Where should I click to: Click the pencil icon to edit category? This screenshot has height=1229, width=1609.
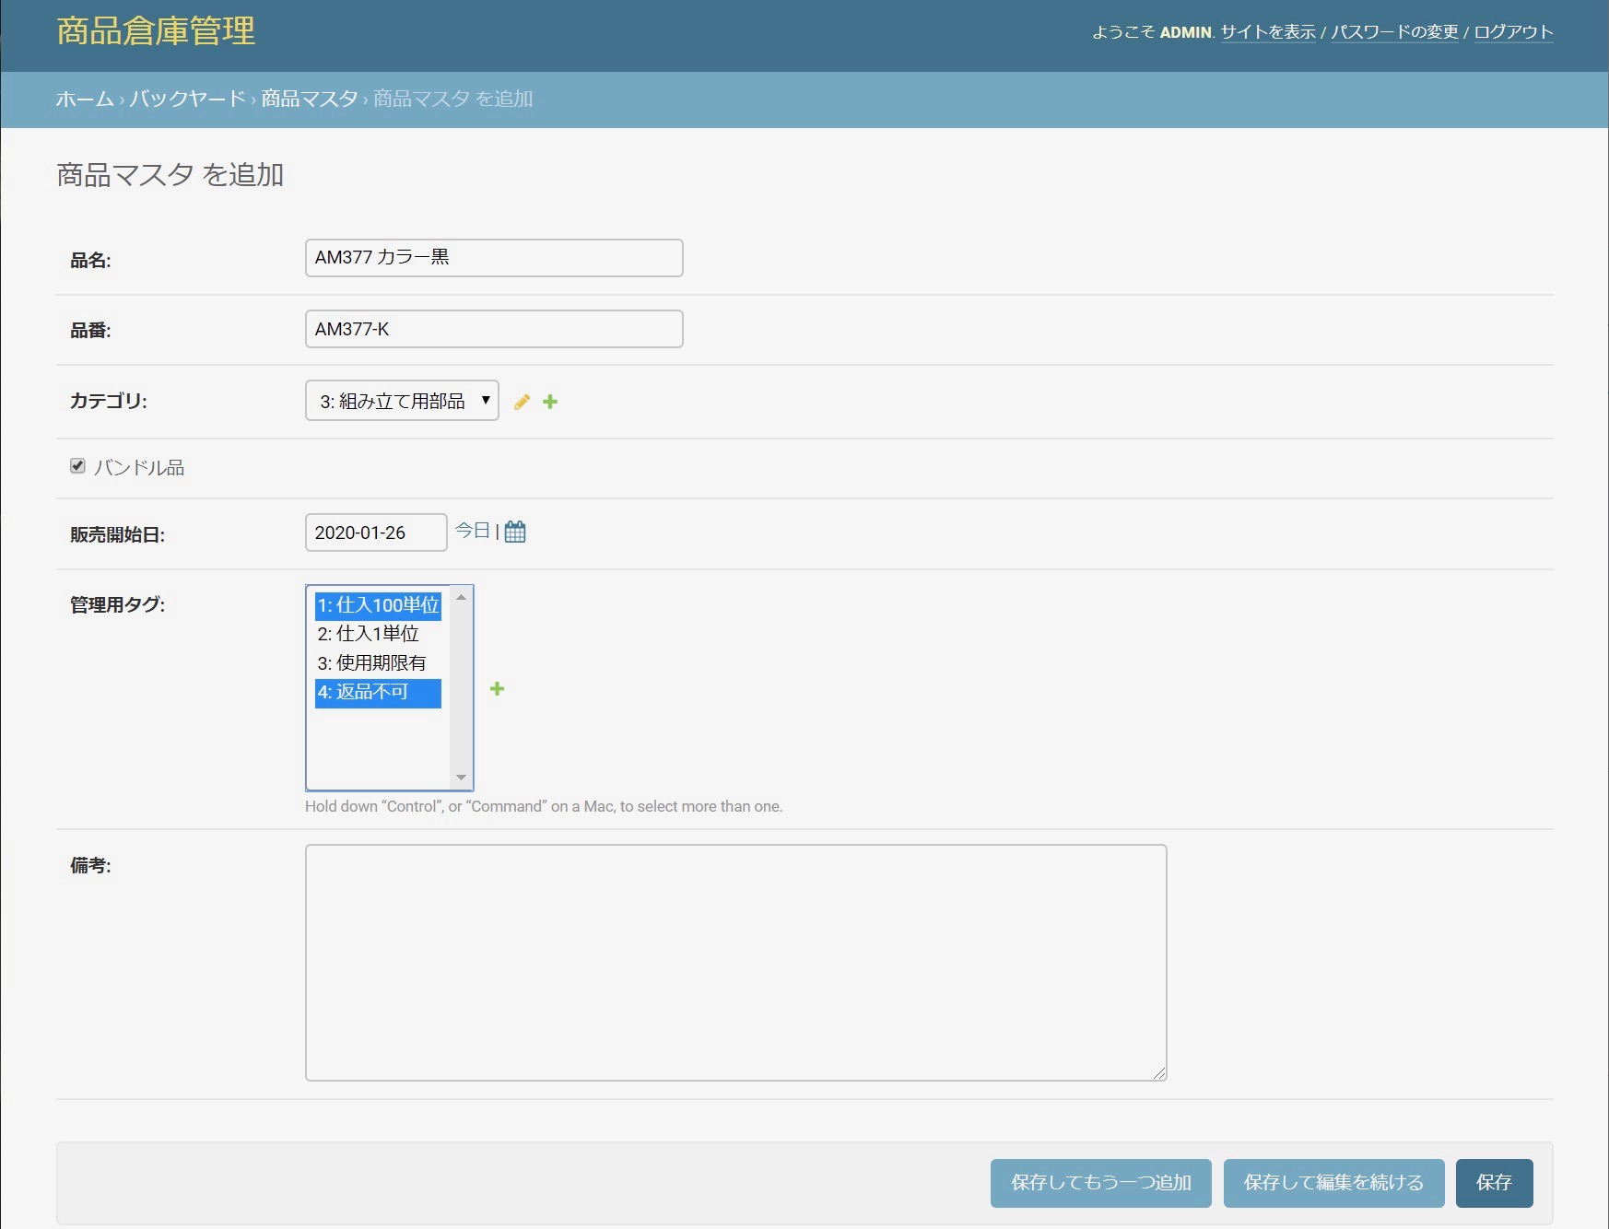[x=522, y=402]
